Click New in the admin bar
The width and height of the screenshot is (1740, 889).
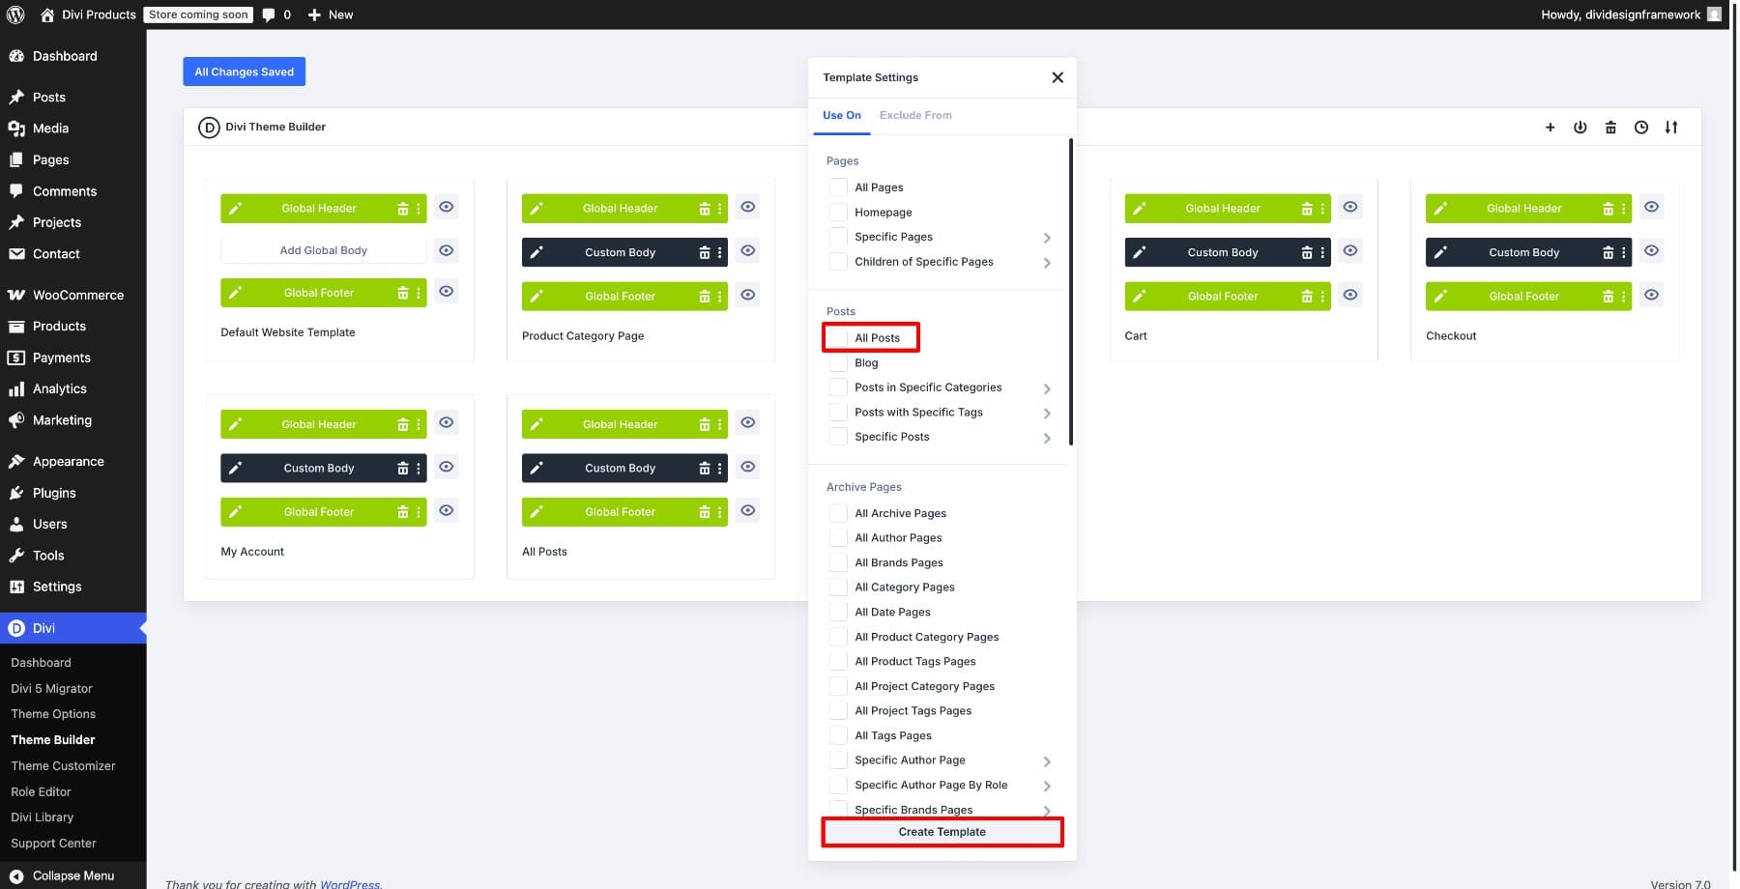point(331,14)
